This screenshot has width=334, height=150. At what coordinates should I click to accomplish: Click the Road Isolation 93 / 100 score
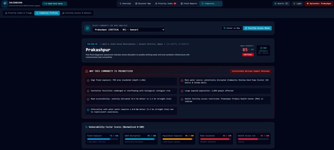[x=227, y=136]
